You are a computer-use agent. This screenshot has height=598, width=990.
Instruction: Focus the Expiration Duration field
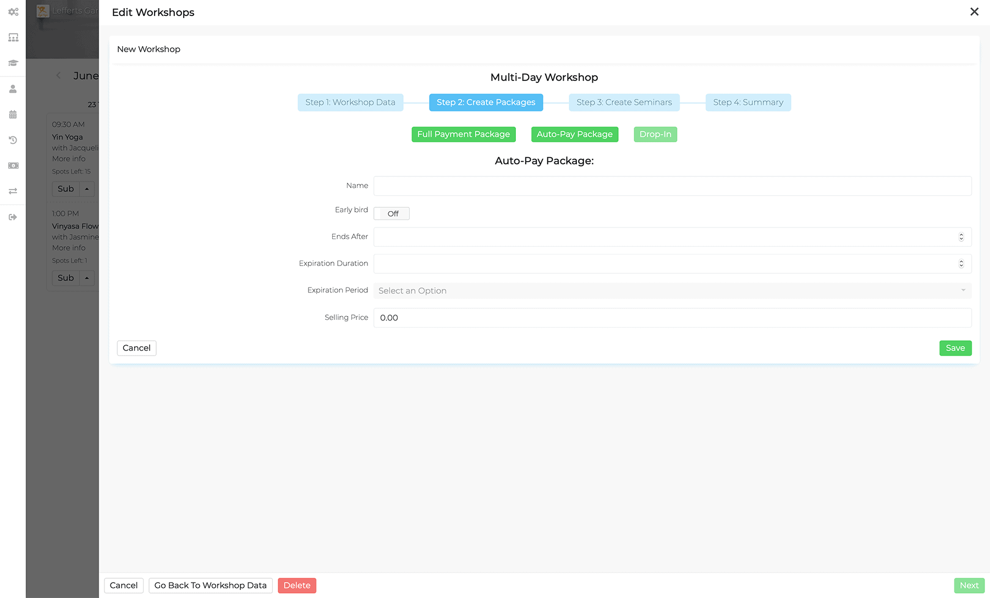[672, 264]
